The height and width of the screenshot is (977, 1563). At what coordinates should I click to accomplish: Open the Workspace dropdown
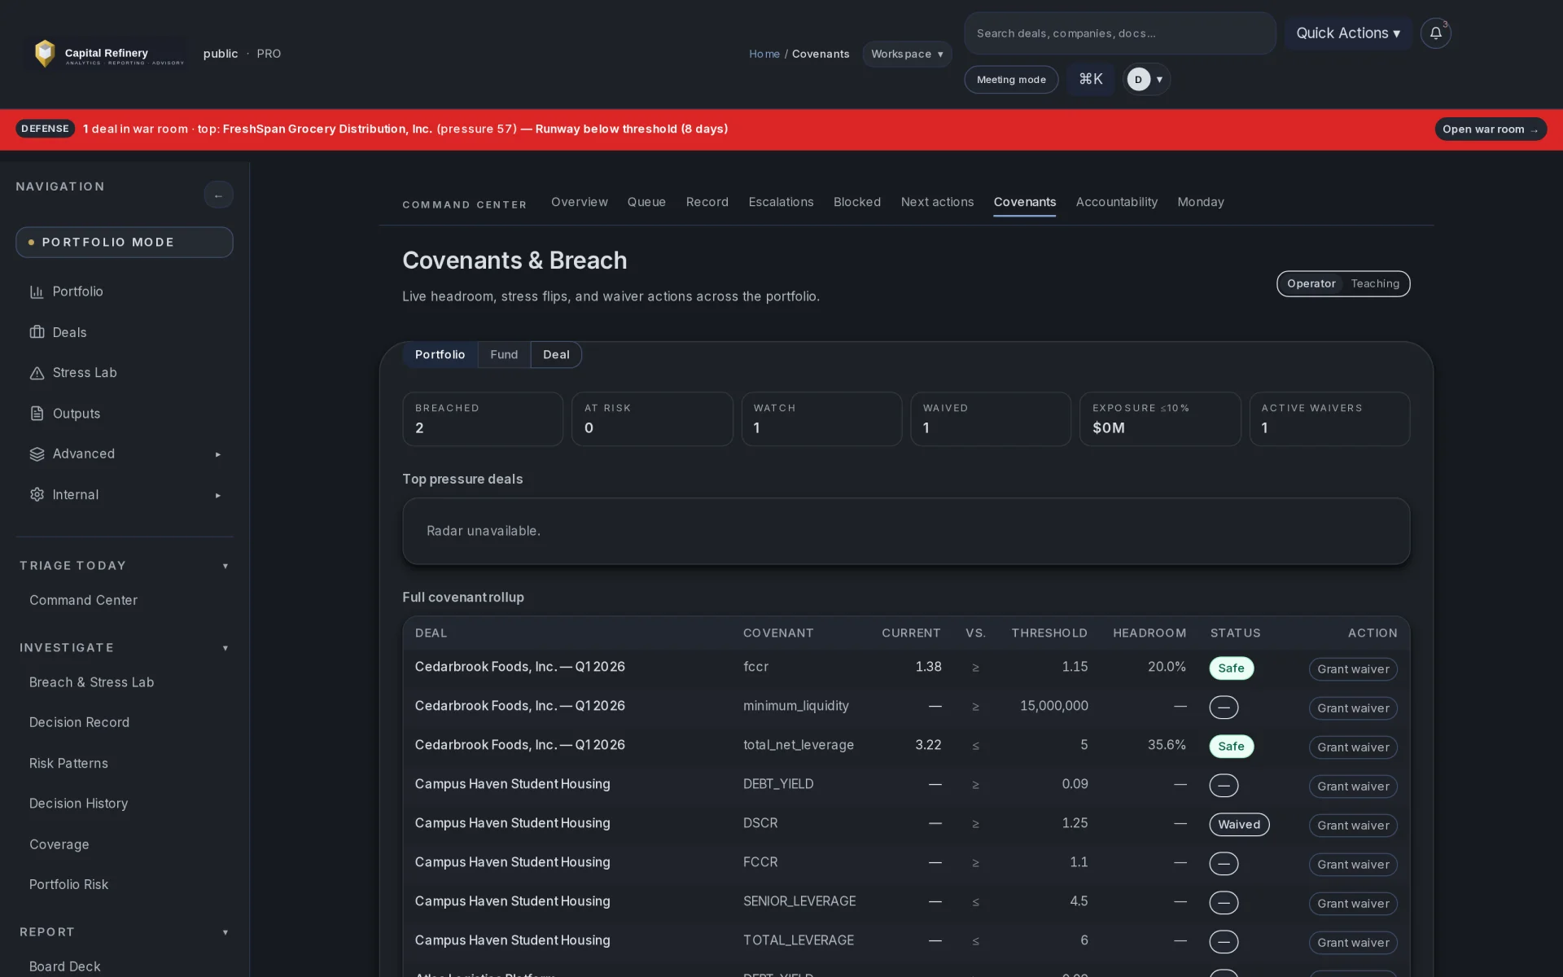coord(907,54)
